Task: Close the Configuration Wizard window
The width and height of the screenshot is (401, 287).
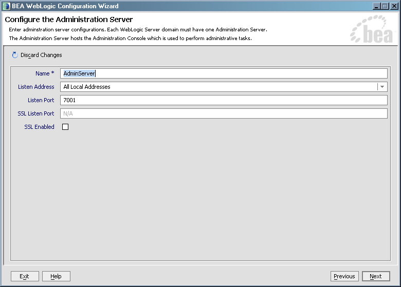Action: (394, 6)
